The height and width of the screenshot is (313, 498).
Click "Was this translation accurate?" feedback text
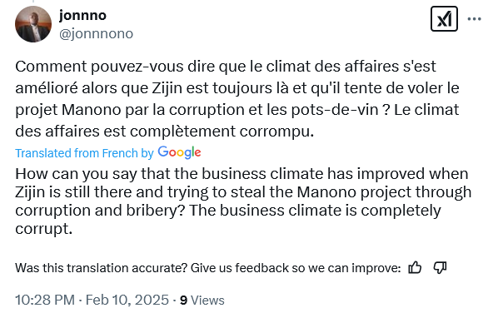pyautogui.click(x=101, y=268)
